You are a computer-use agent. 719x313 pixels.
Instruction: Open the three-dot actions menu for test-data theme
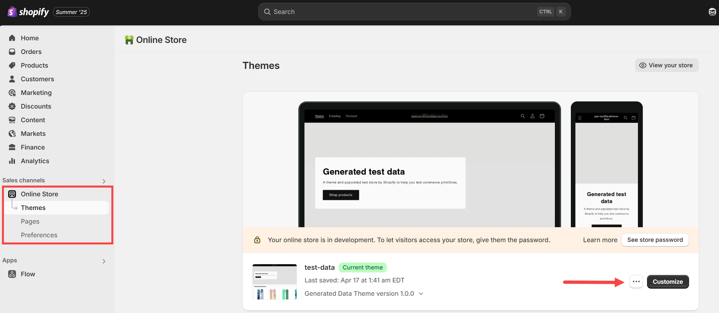636,281
